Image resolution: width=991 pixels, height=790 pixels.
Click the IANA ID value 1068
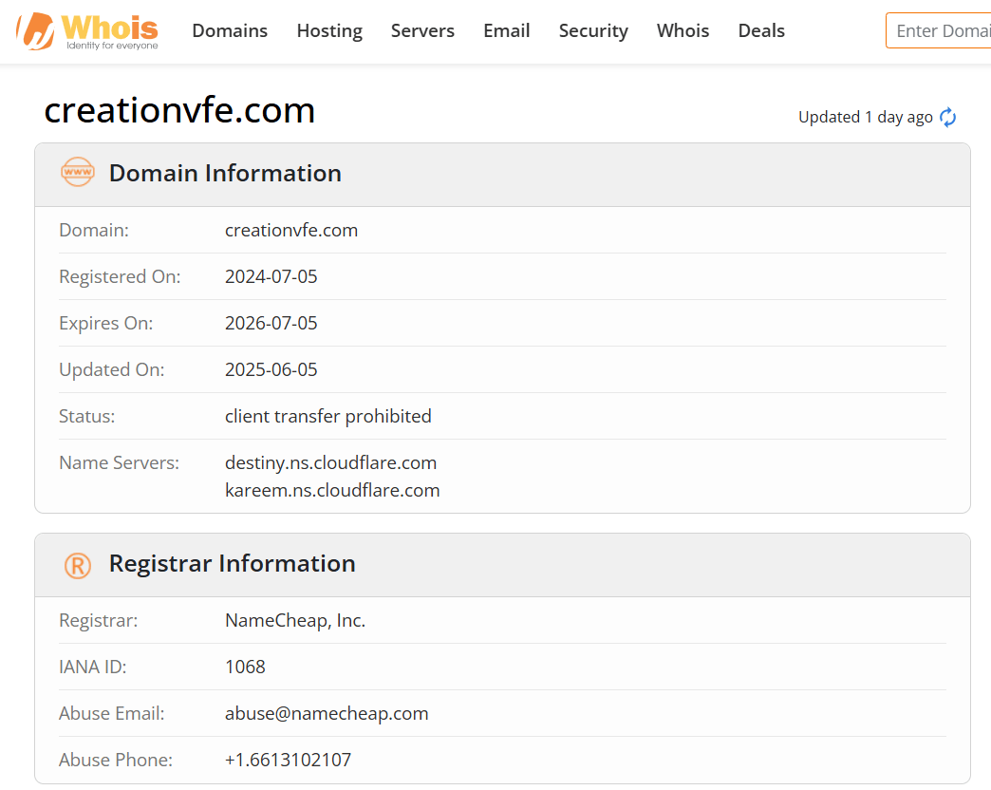(x=245, y=667)
